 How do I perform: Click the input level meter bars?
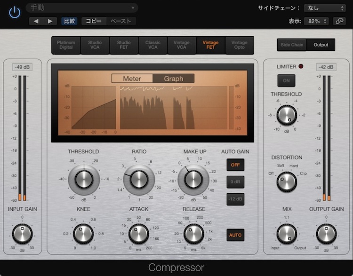pyautogui.click(x=22, y=138)
